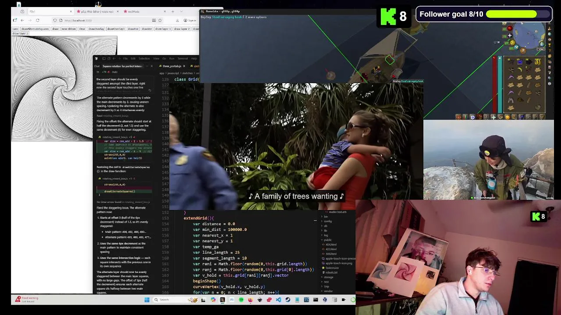Image resolution: width=561 pixels, height=315 pixels.
Task: Click the localhost address bar
Action: click(108, 20)
